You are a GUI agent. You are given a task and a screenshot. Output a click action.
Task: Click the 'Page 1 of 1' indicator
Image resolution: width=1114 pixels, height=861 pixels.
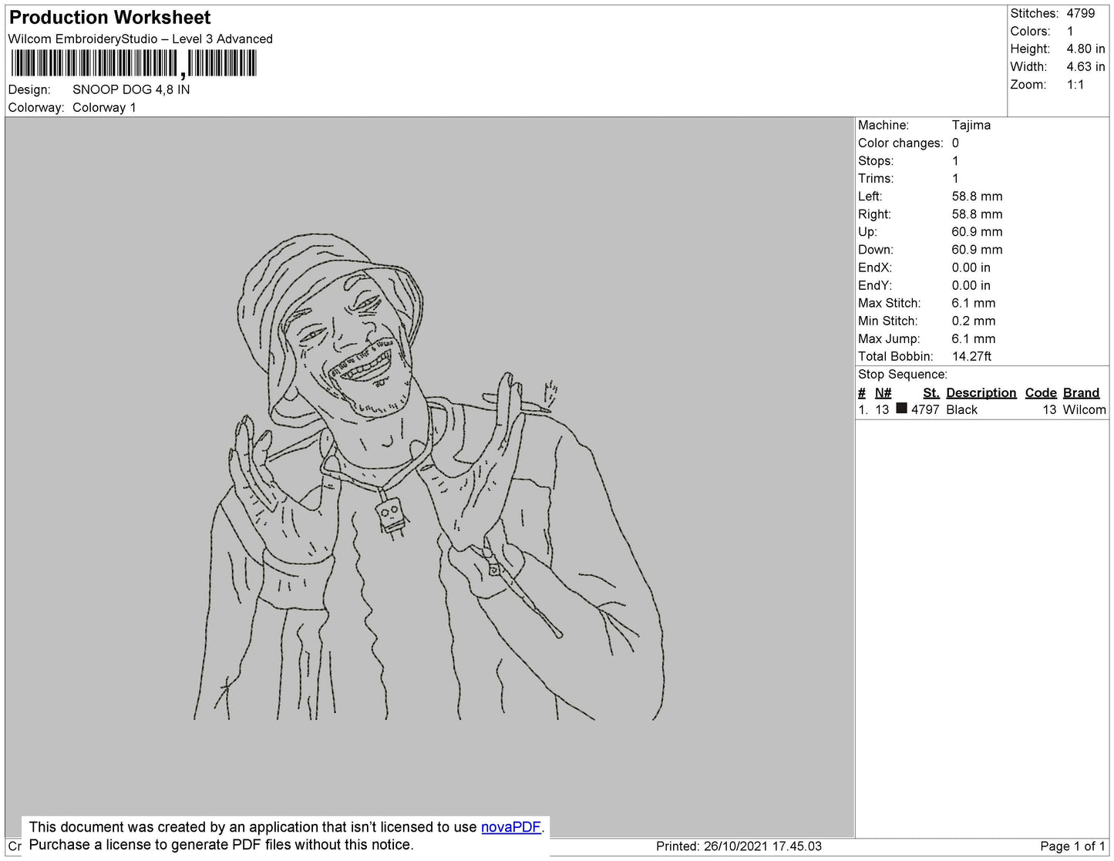pos(1073,846)
